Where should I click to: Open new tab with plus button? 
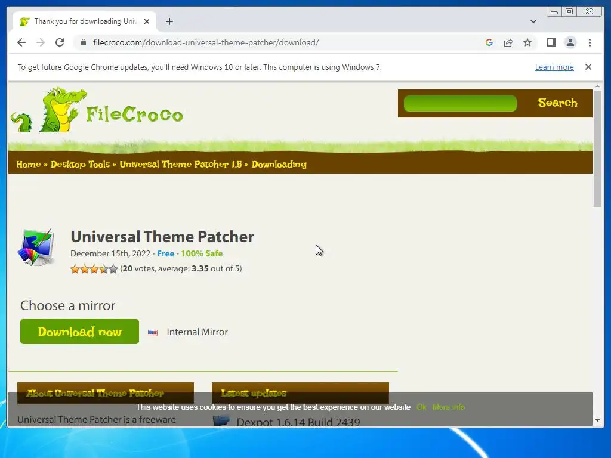click(169, 21)
